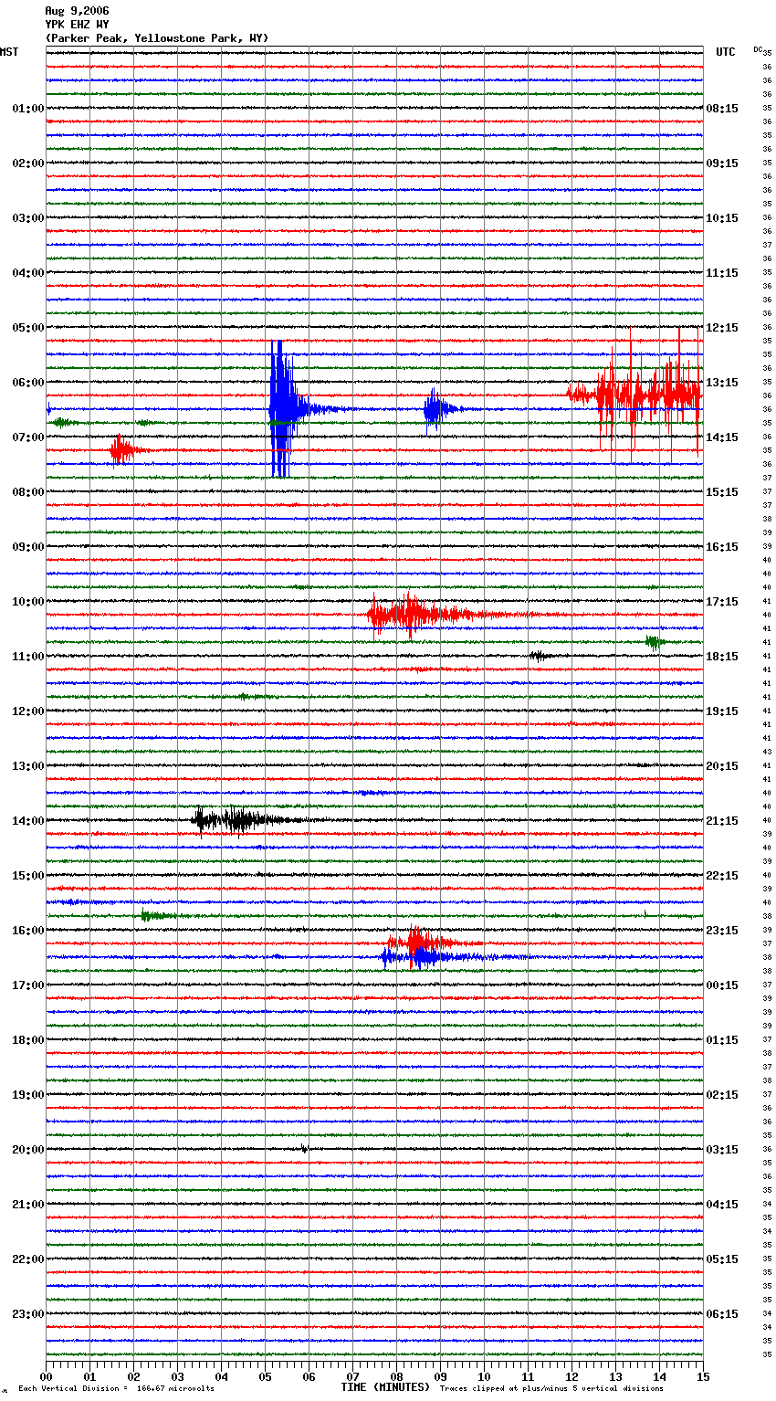Image resolution: width=776 pixels, height=1401 pixels.
Task: Select the 16:00 MST time label
Action: click(28, 931)
